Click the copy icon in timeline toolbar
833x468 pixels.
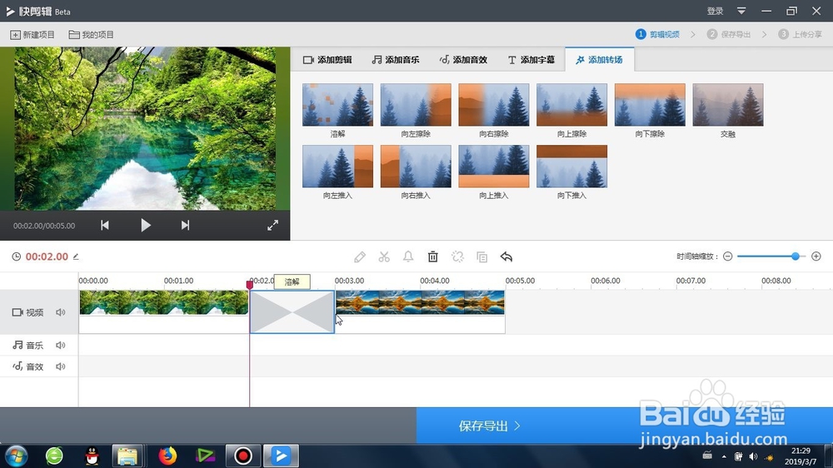481,257
